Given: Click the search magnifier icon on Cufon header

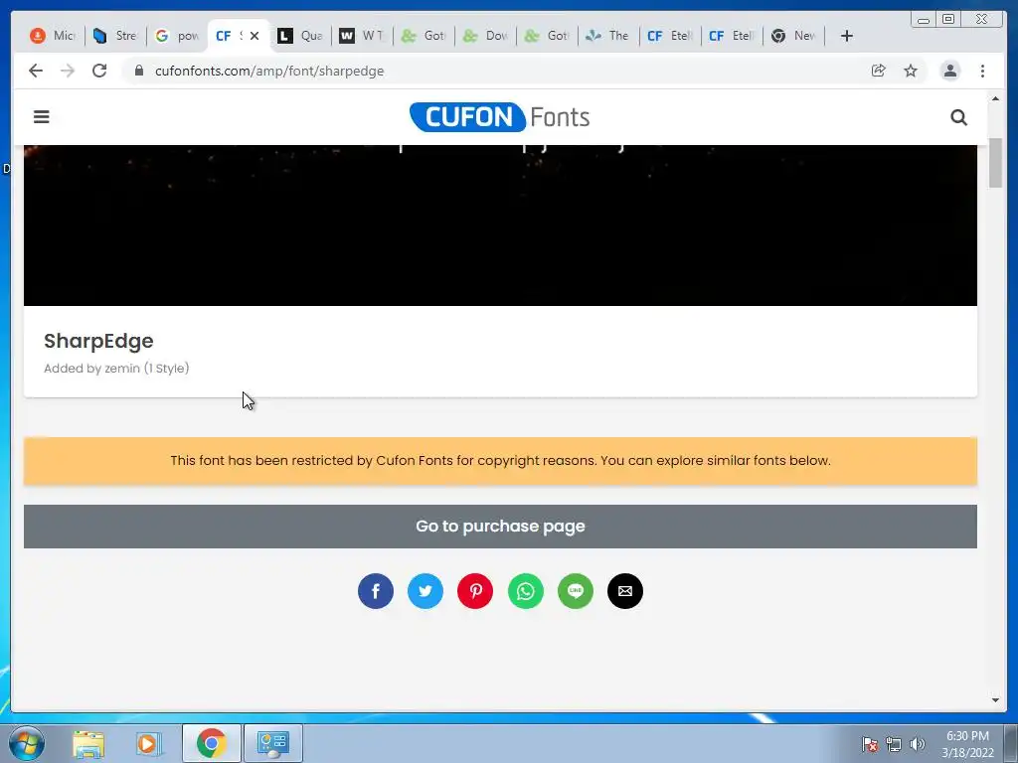Looking at the screenshot, I should point(958,117).
